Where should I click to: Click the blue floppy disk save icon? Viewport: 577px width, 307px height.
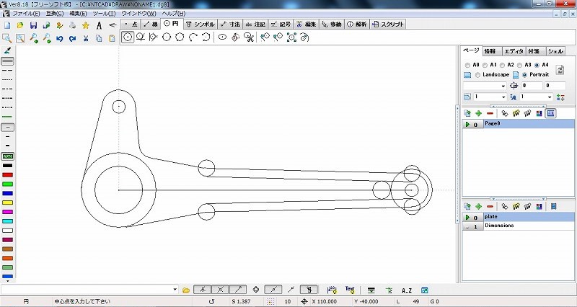coord(33,25)
